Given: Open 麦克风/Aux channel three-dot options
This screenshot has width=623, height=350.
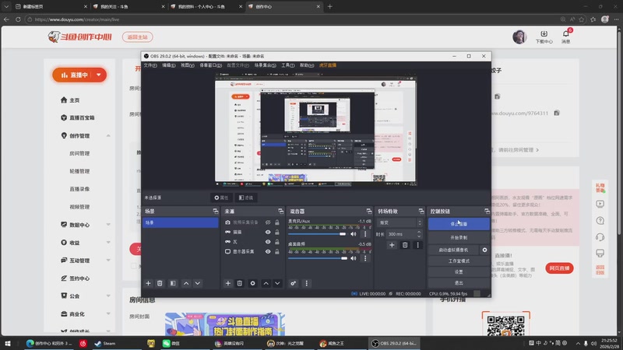Looking at the screenshot, I should point(365,234).
